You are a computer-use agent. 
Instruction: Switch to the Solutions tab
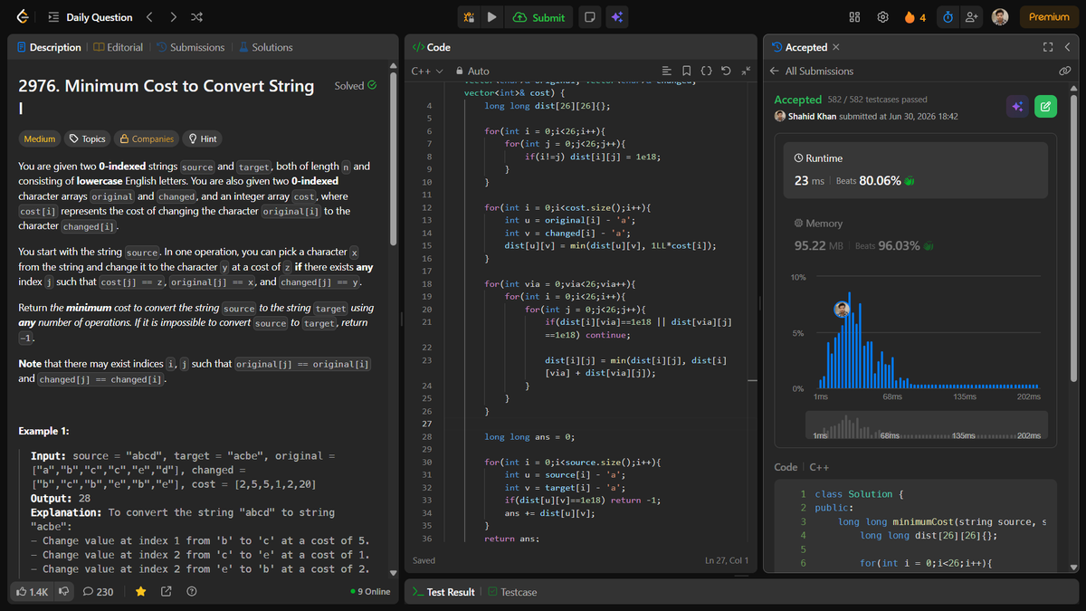[x=265, y=47]
